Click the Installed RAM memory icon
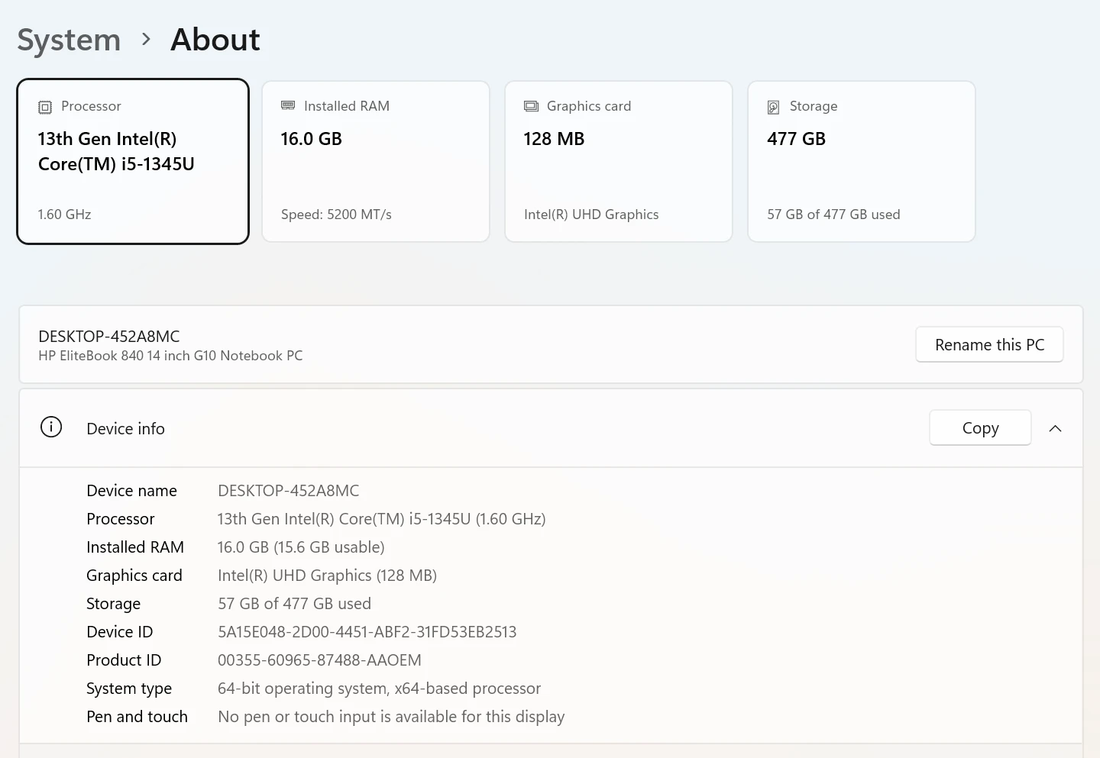 tap(288, 105)
